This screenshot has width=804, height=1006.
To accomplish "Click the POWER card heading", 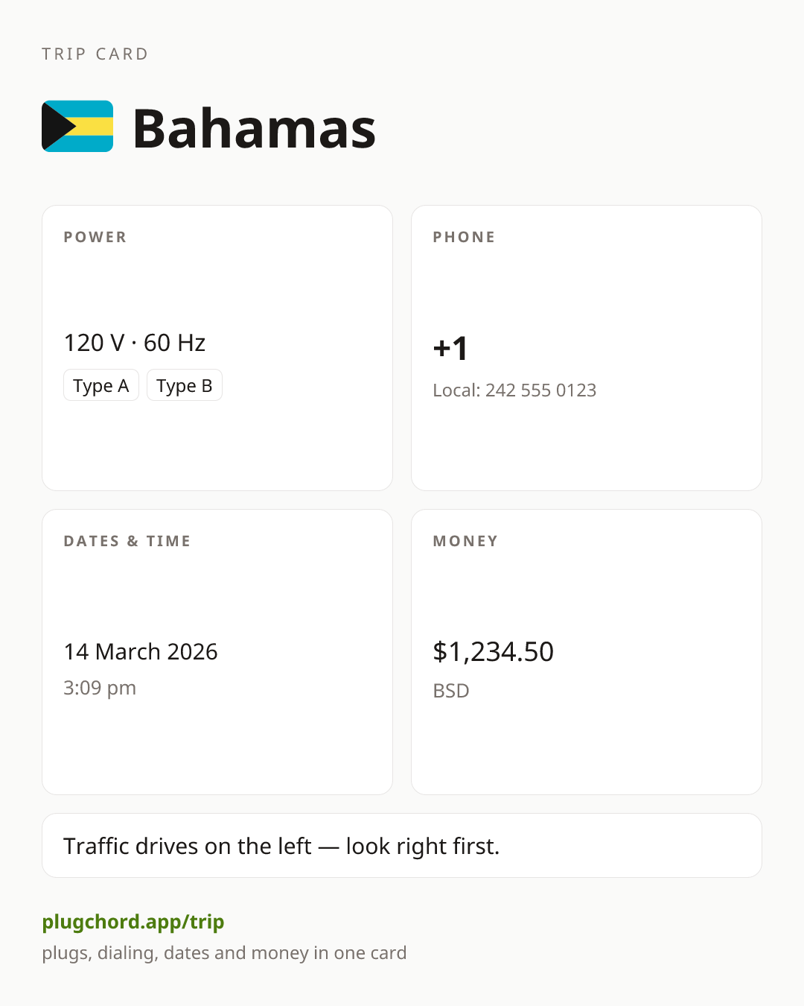I will coord(95,237).
